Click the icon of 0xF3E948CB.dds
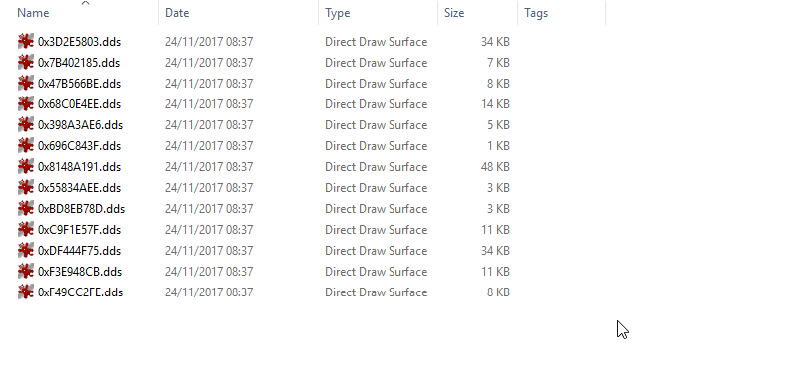Image resolution: width=787 pixels, height=389 pixels. click(x=26, y=272)
